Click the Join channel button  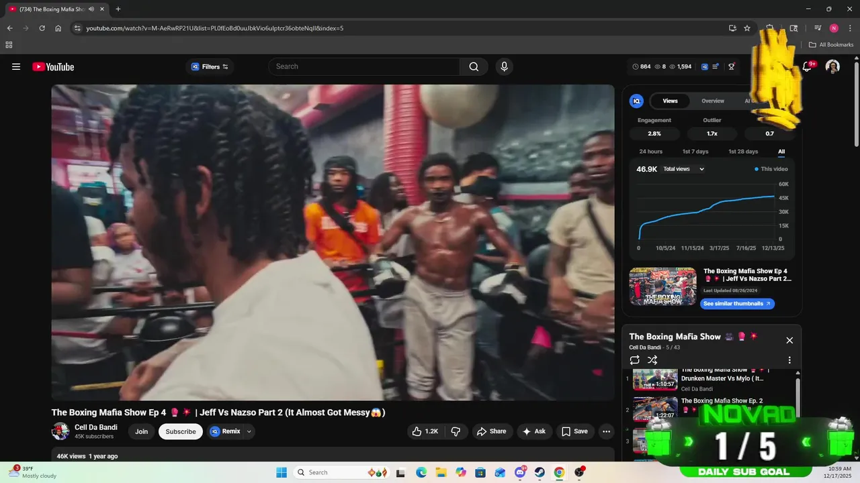[x=141, y=431]
